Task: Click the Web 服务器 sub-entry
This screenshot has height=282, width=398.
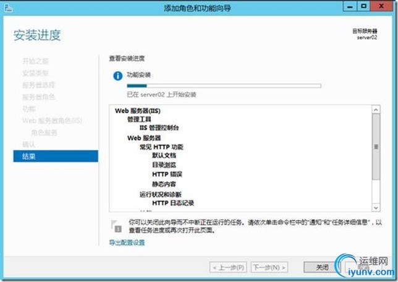Action: pyautogui.click(x=144, y=138)
